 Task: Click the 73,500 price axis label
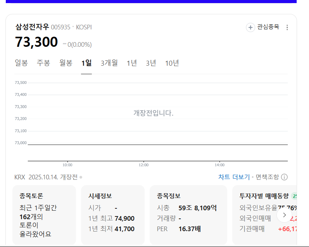click(x=21, y=83)
